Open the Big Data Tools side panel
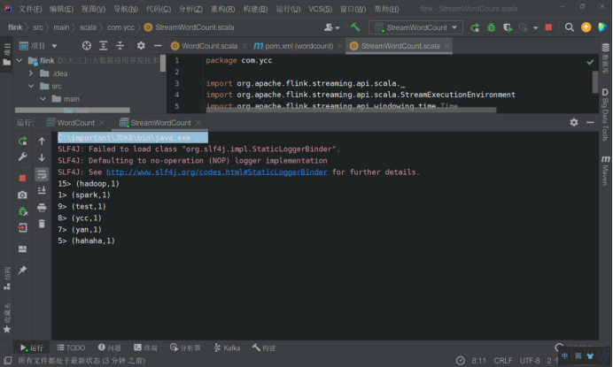613x367 pixels. tap(606, 114)
